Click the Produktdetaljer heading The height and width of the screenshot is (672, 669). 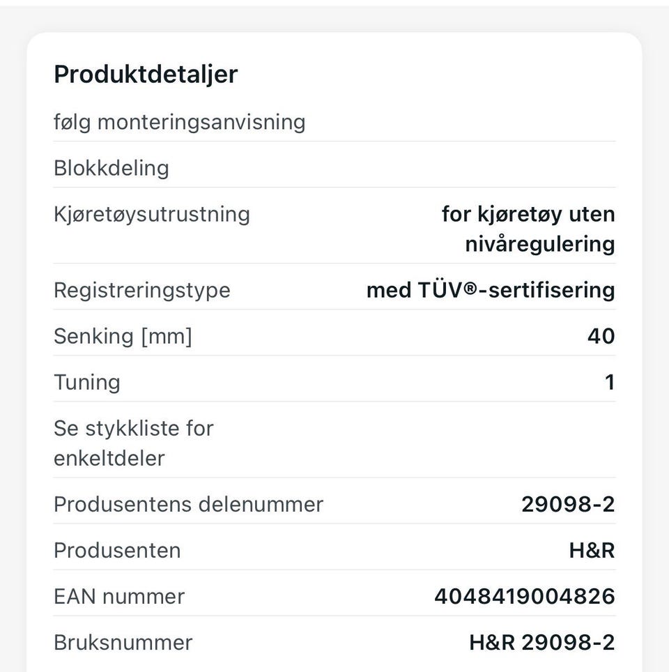point(146,74)
